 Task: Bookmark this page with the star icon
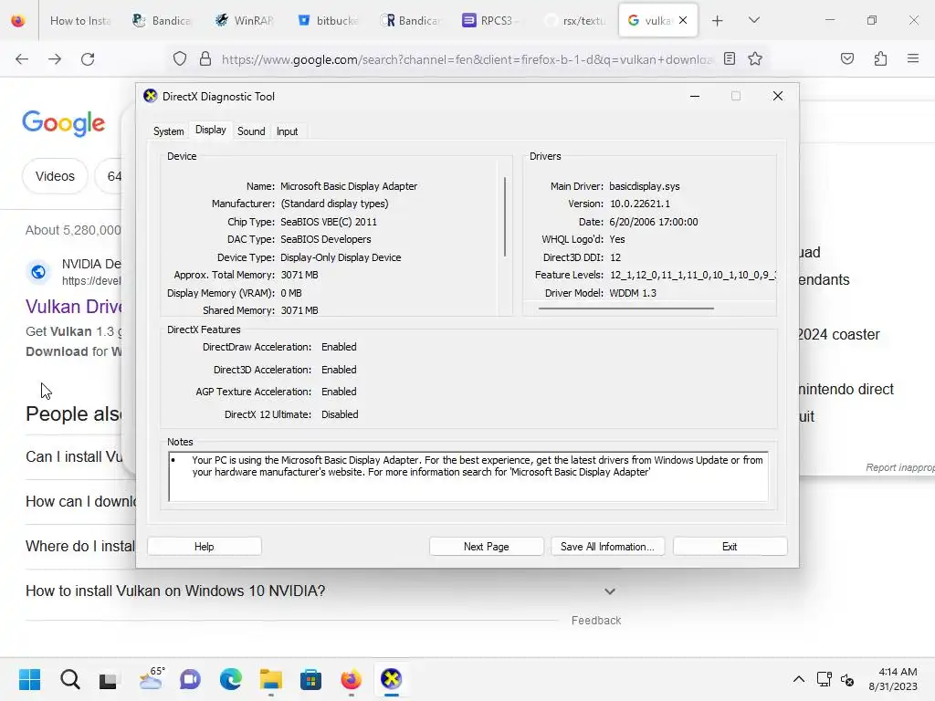click(755, 58)
